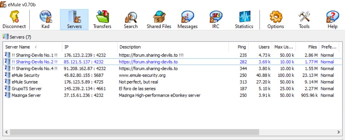Select the Mazinga Server entry

26,95
